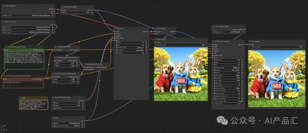Collapse the CLIP Text Encode (Negative Prompt) node dot
The image size is (308, 133).
(x=4, y=76)
